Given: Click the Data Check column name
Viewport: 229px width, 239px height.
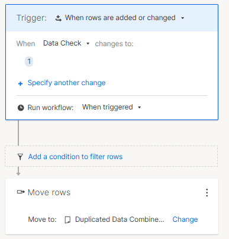Looking at the screenshot, I should click(x=62, y=43).
